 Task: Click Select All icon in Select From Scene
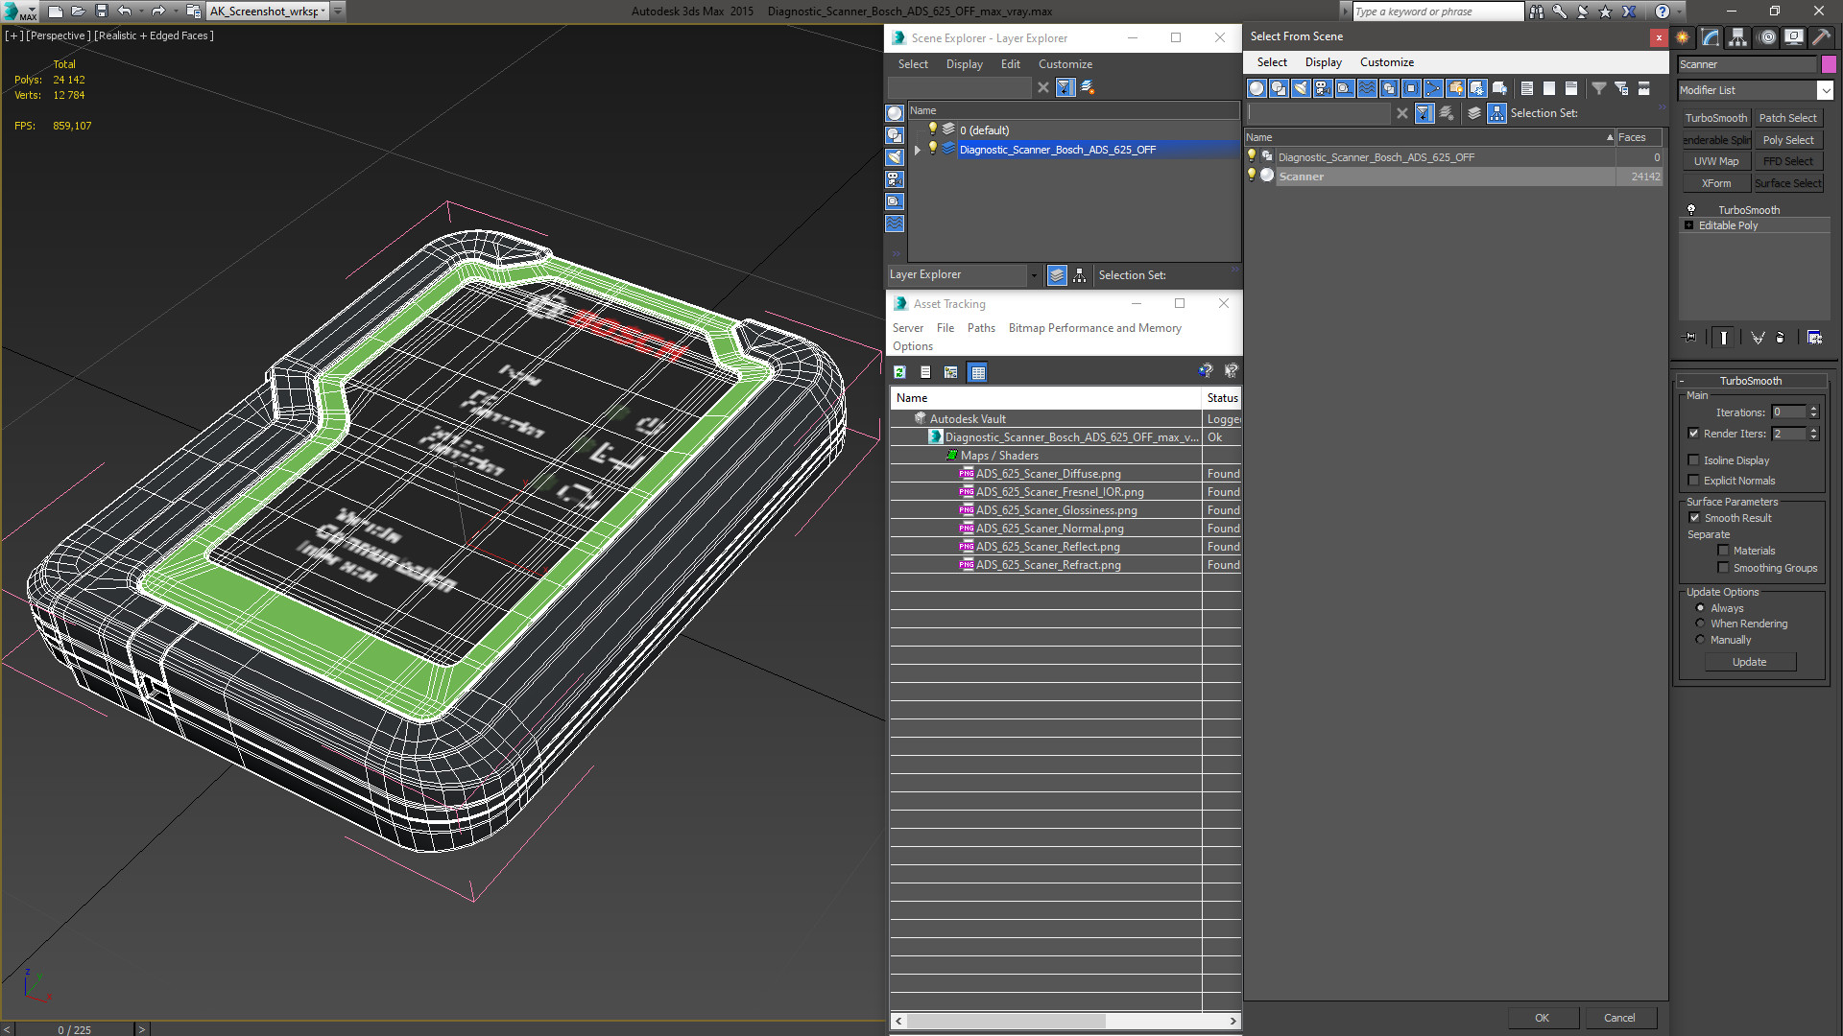pyautogui.click(x=1527, y=88)
